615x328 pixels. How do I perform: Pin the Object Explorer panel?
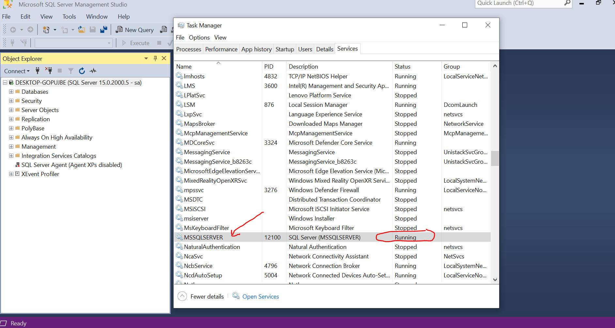tap(155, 58)
